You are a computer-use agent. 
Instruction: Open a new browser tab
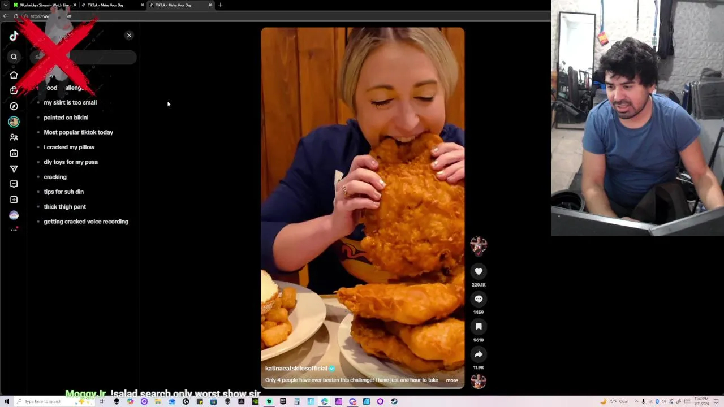pyautogui.click(x=221, y=5)
